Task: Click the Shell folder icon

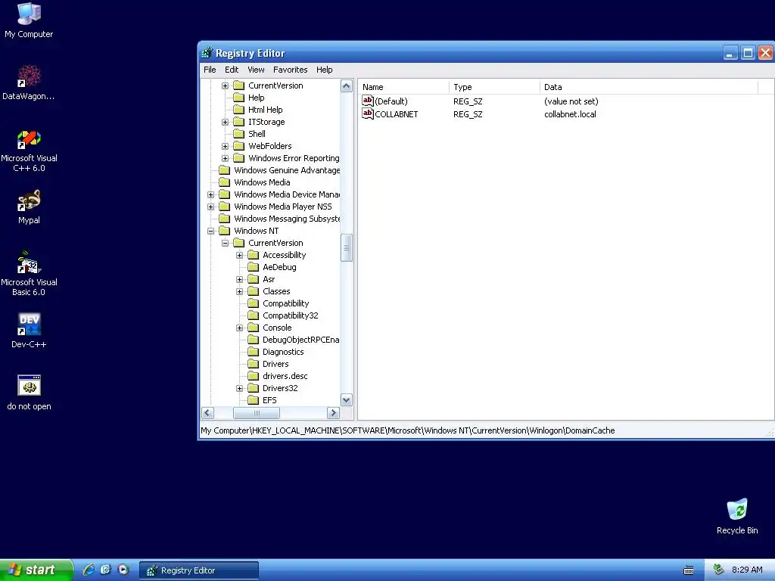Action: click(x=238, y=134)
